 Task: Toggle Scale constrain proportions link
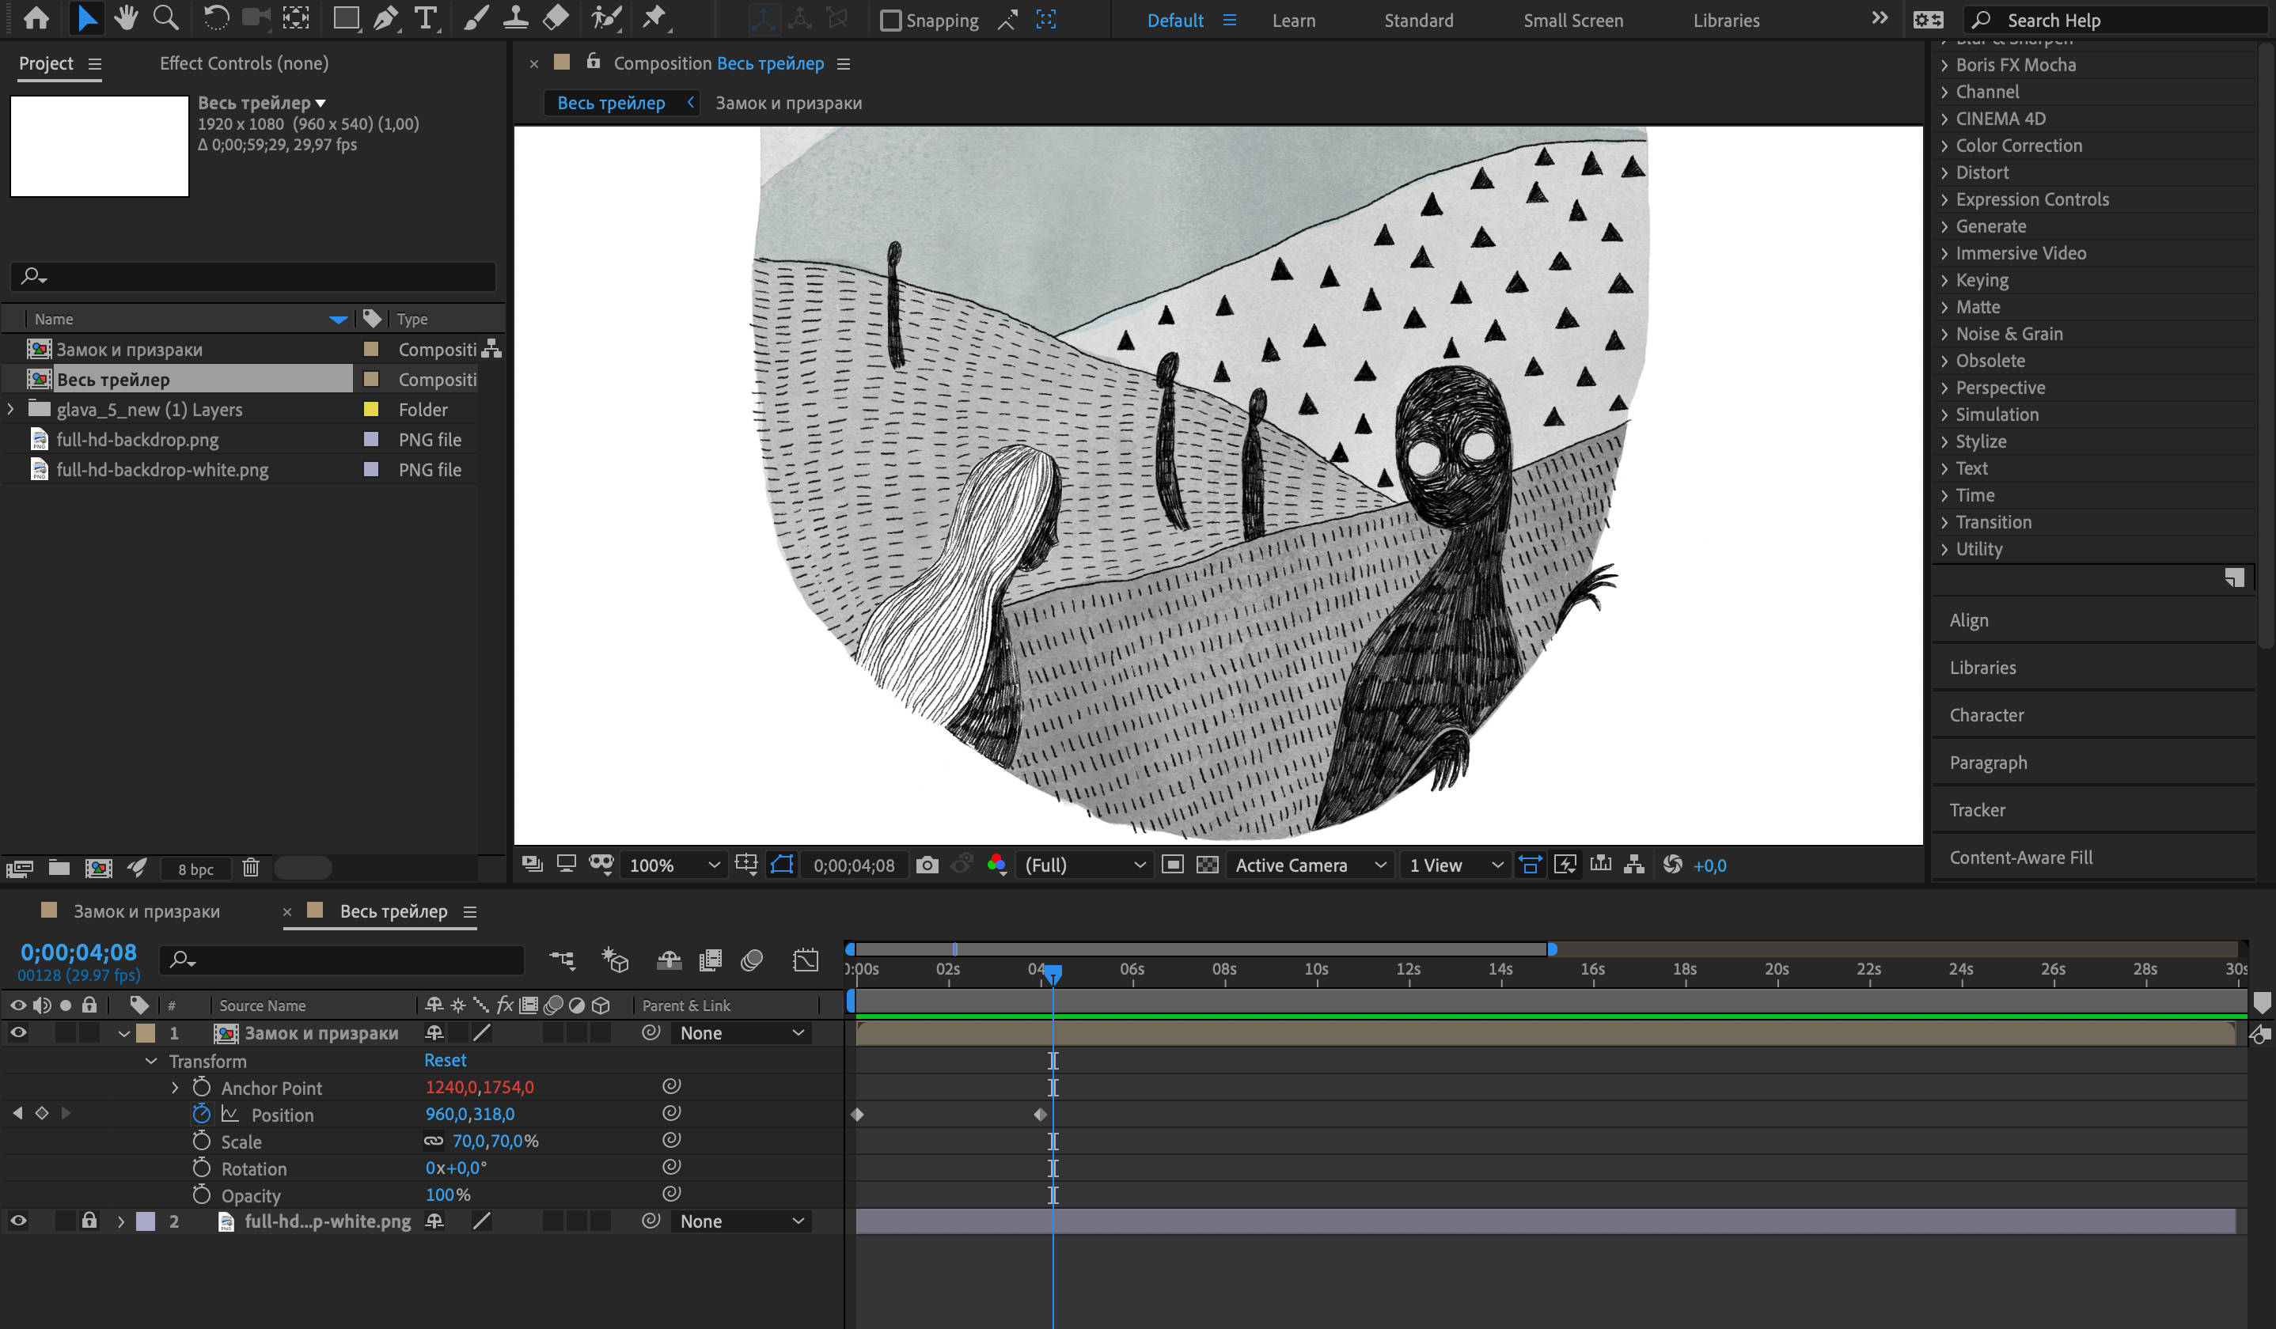[x=434, y=1142]
